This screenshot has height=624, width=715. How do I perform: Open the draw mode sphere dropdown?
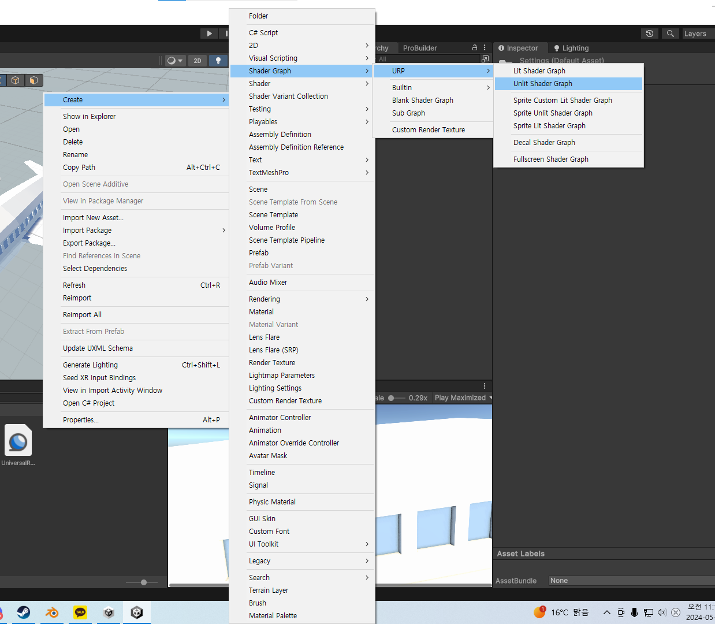175,61
